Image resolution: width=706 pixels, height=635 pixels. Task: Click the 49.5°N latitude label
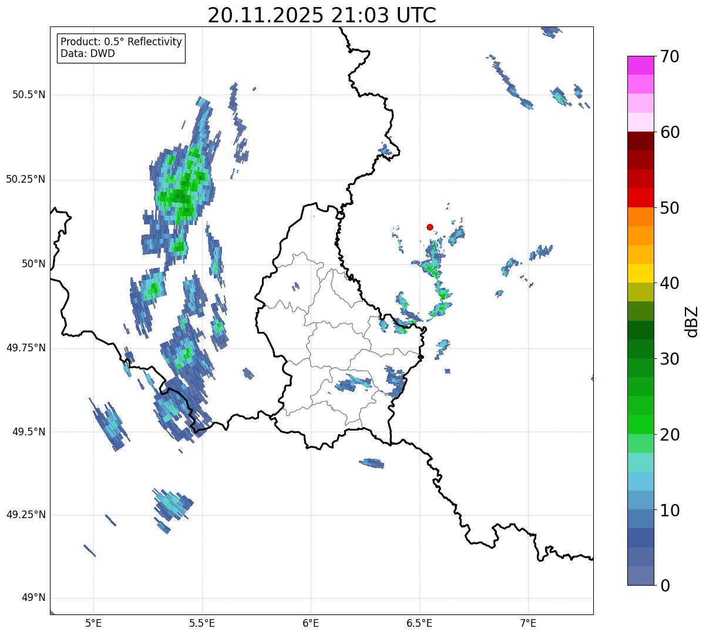pos(29,432)
